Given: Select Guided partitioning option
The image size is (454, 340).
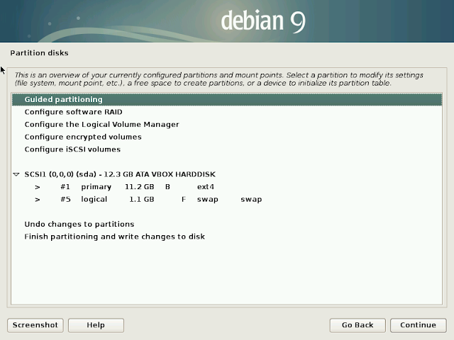Looking at the screenshot, I should (x=227, y=99).
